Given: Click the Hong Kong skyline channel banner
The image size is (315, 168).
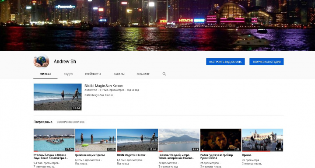Looking at the screenshot, I should coord(157,25).
